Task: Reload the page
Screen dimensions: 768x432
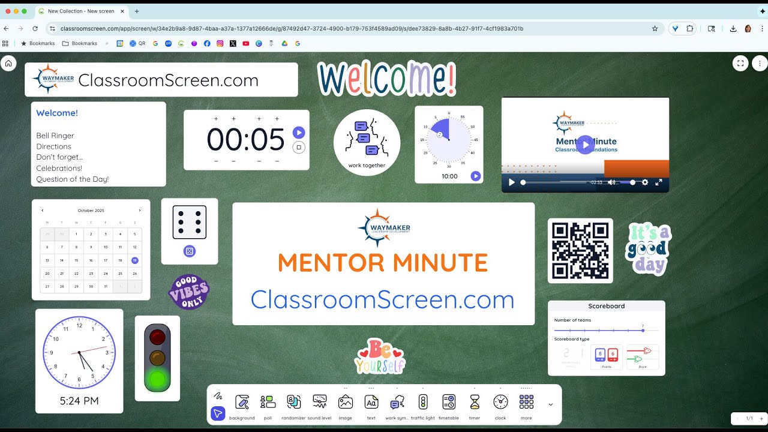Action: [35, 28]
